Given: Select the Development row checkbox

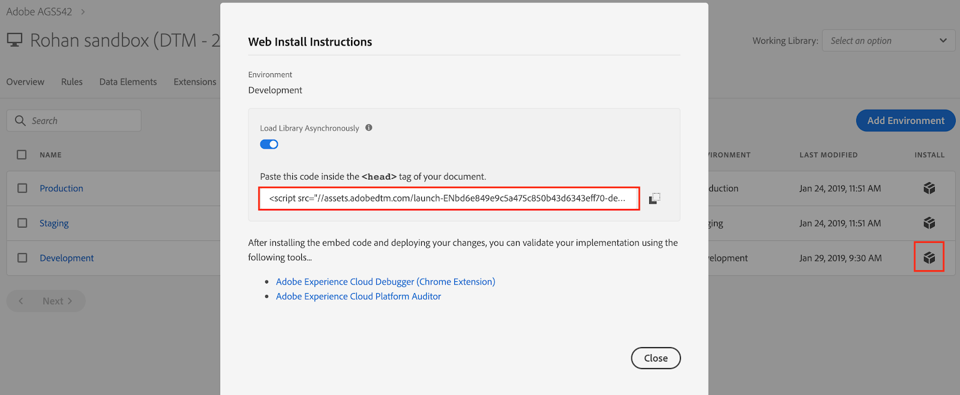Looking at the screenshot, I should click(22, 258).
